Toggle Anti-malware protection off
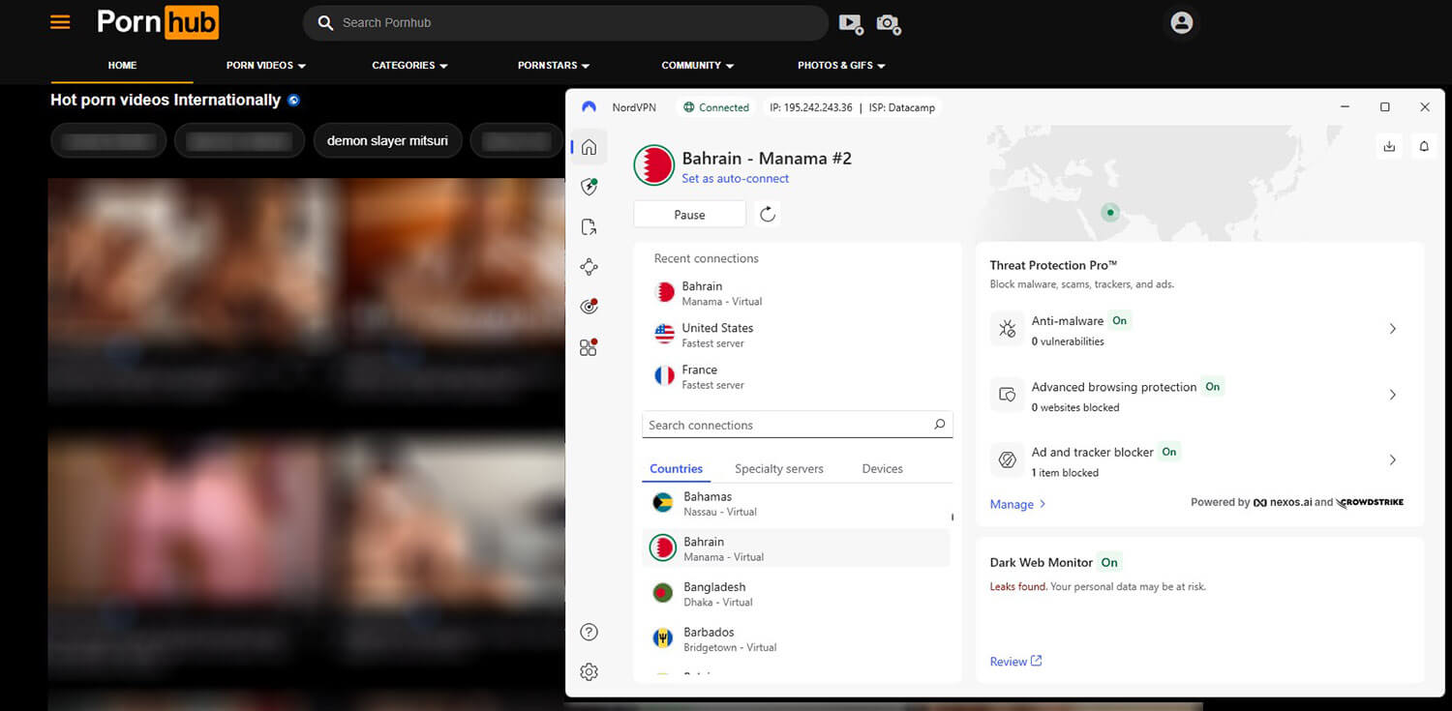The image size is (1452, 711). (x=1119, y=320)
